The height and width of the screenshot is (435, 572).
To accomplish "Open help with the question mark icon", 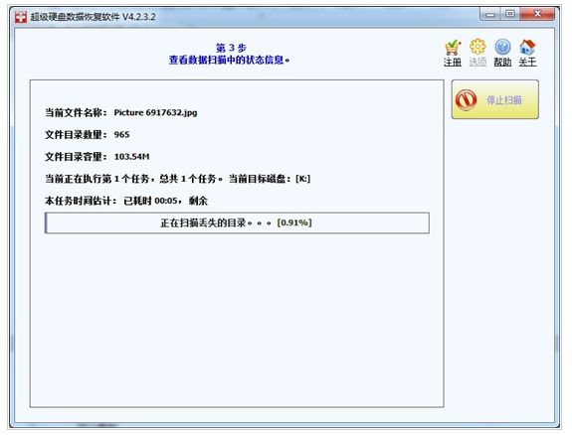I will (x=502, y=47).
